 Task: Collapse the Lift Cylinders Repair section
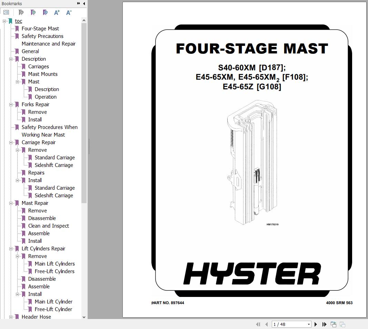pos(11,249)
